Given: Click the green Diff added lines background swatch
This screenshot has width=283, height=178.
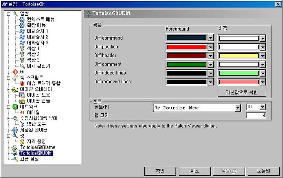Looking at the screenshot, I should tap(239, 73).
